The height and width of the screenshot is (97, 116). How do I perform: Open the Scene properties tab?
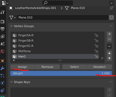3,44
